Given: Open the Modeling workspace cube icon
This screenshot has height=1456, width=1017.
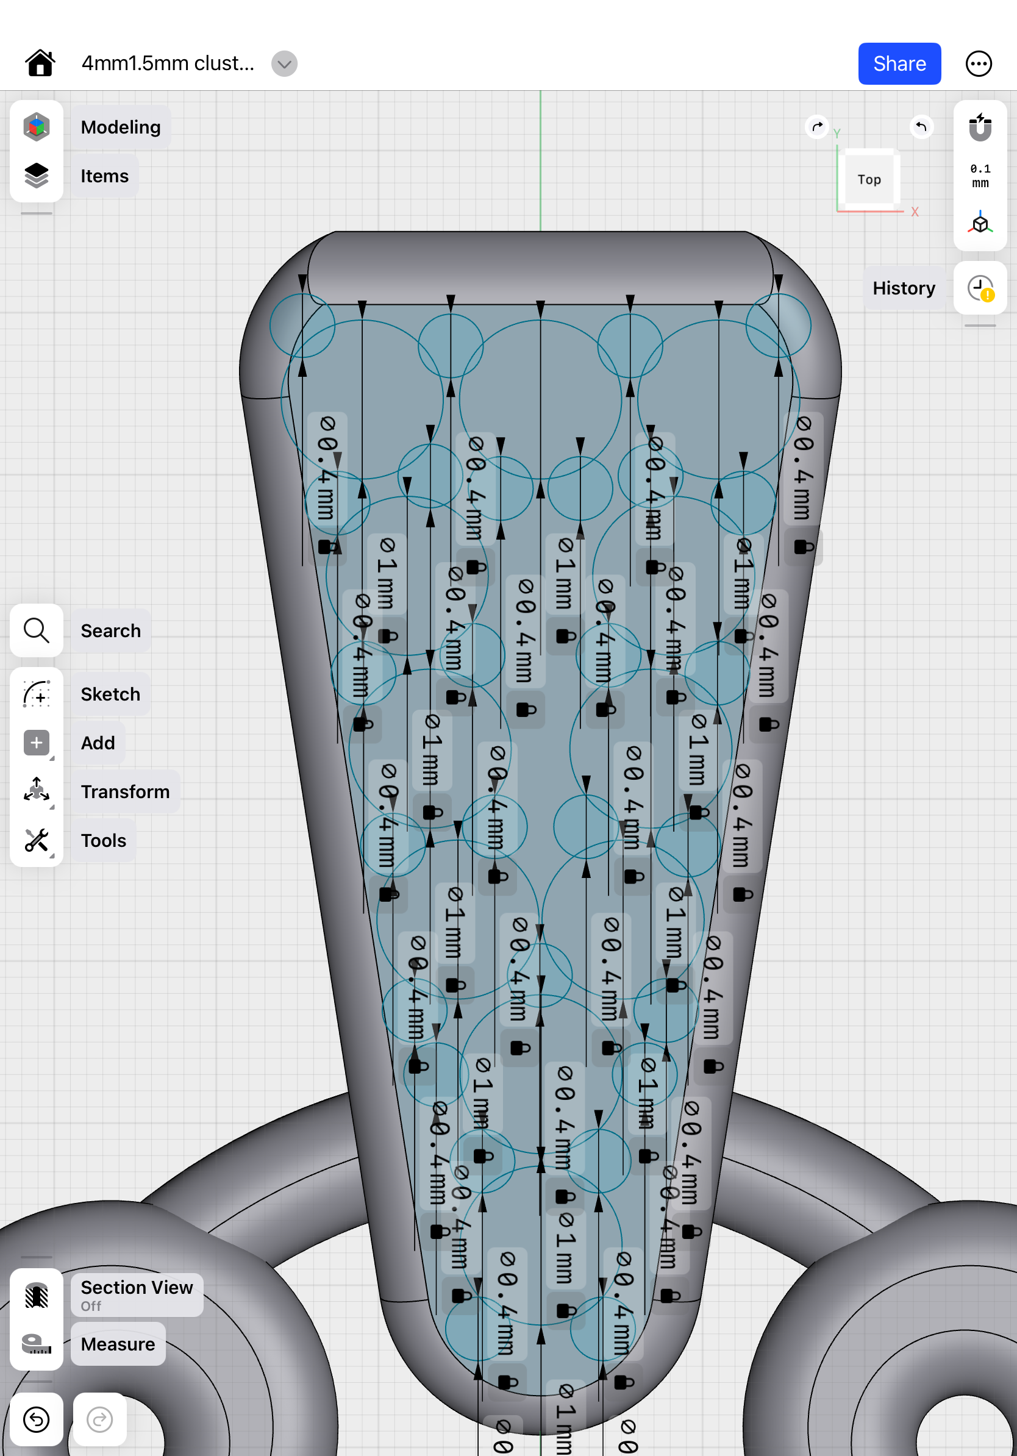Looking at the screenshot, I should 37,127.
